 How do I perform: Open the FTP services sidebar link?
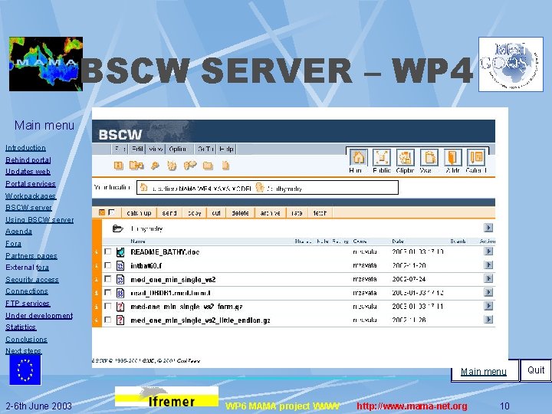pos(28,303)
